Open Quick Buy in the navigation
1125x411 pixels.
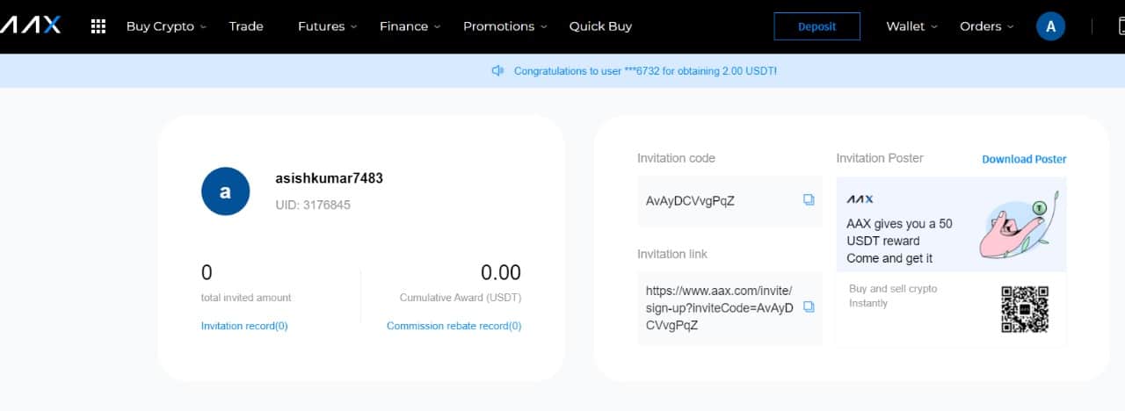point(600,26)
